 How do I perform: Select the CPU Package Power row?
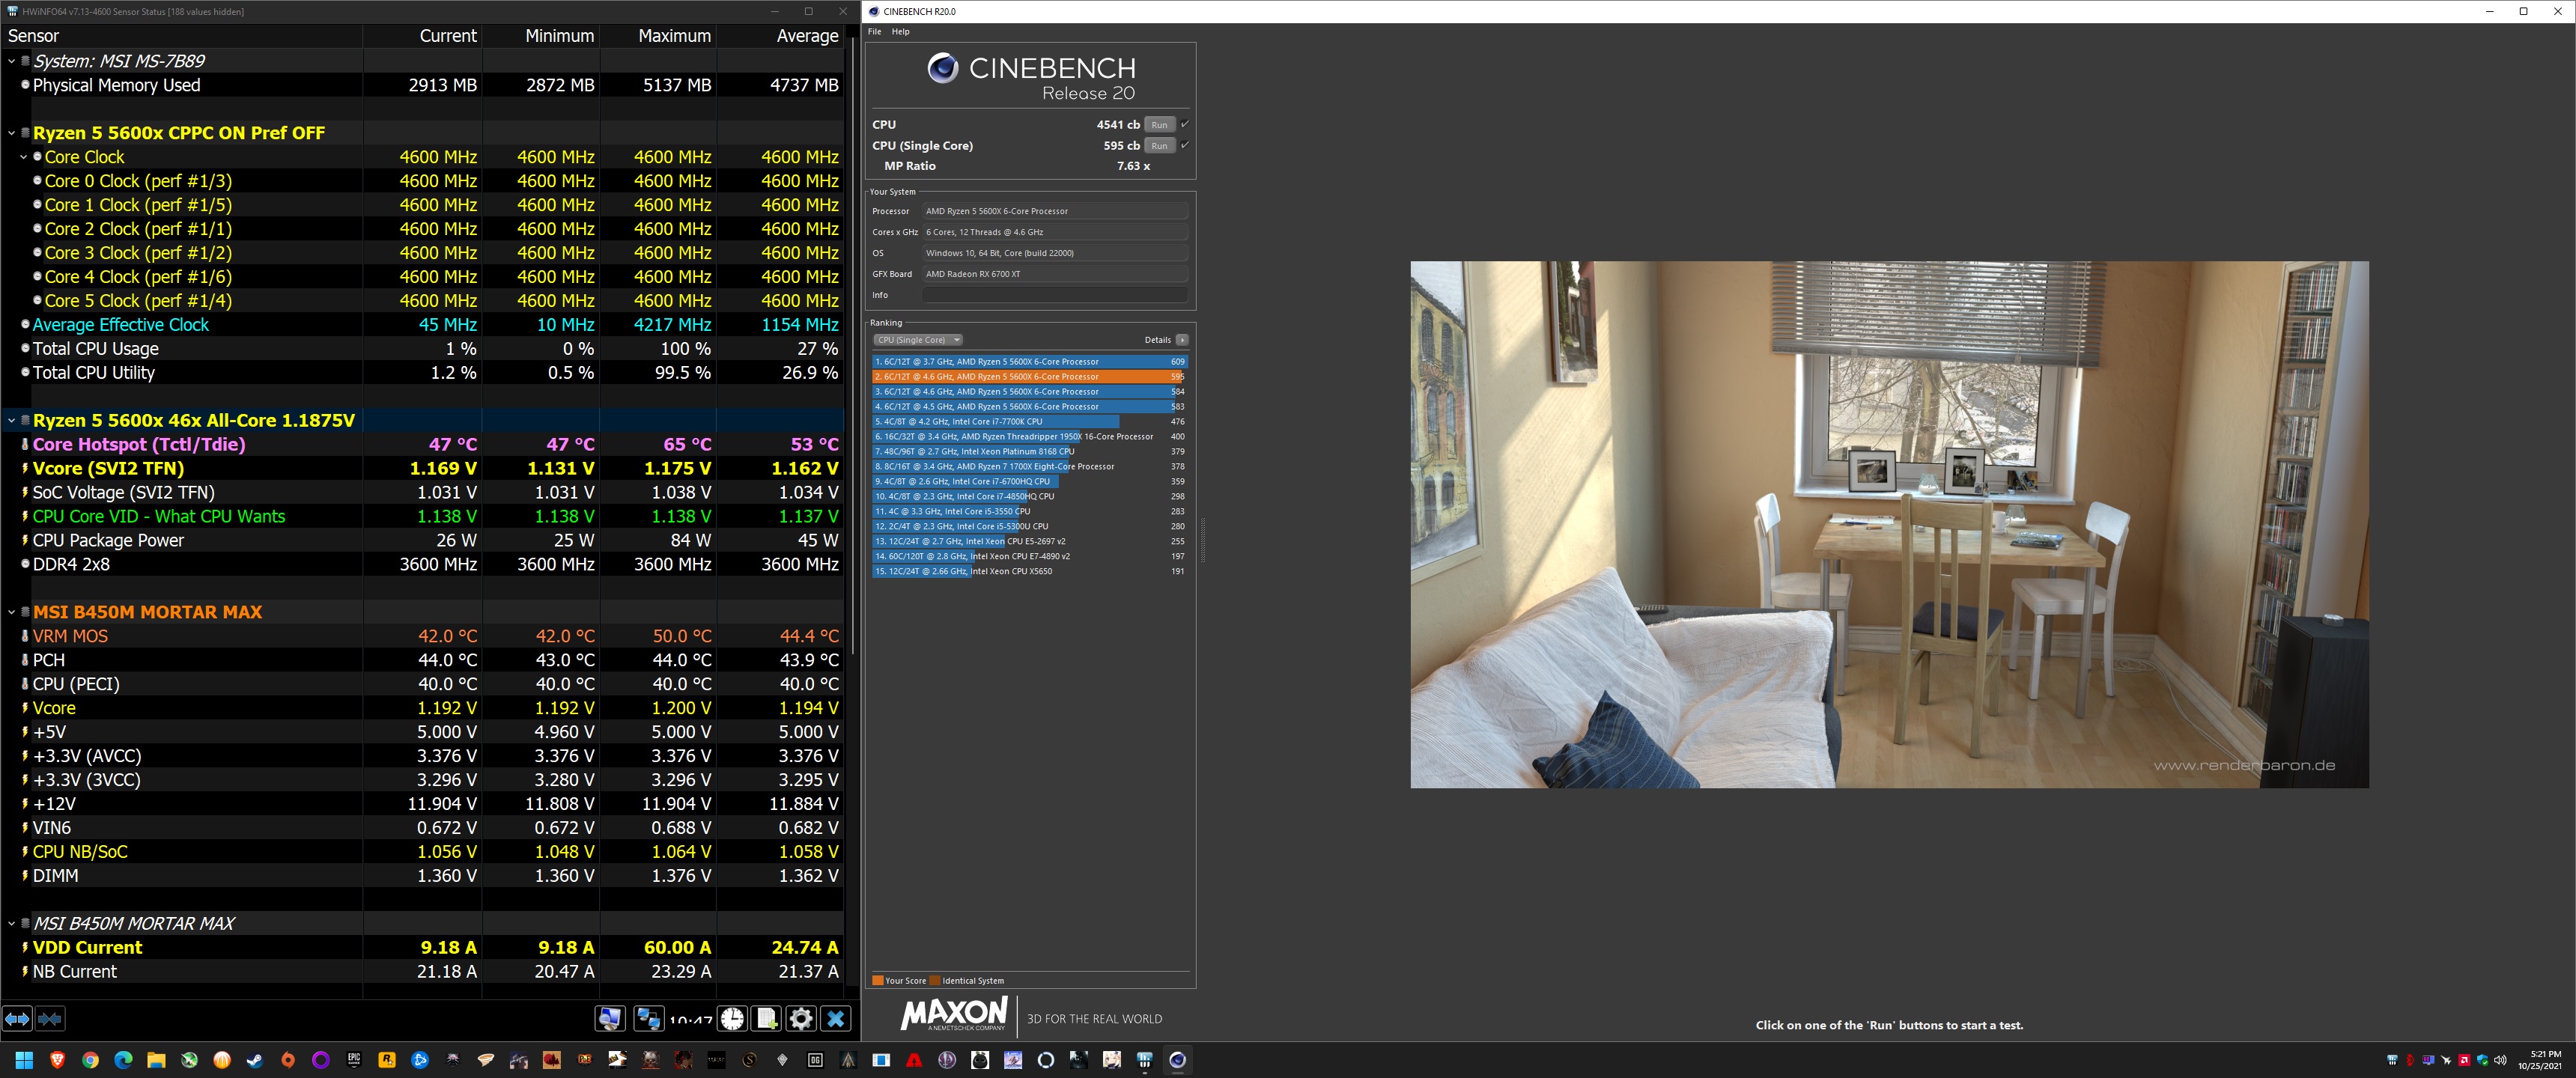422,541
